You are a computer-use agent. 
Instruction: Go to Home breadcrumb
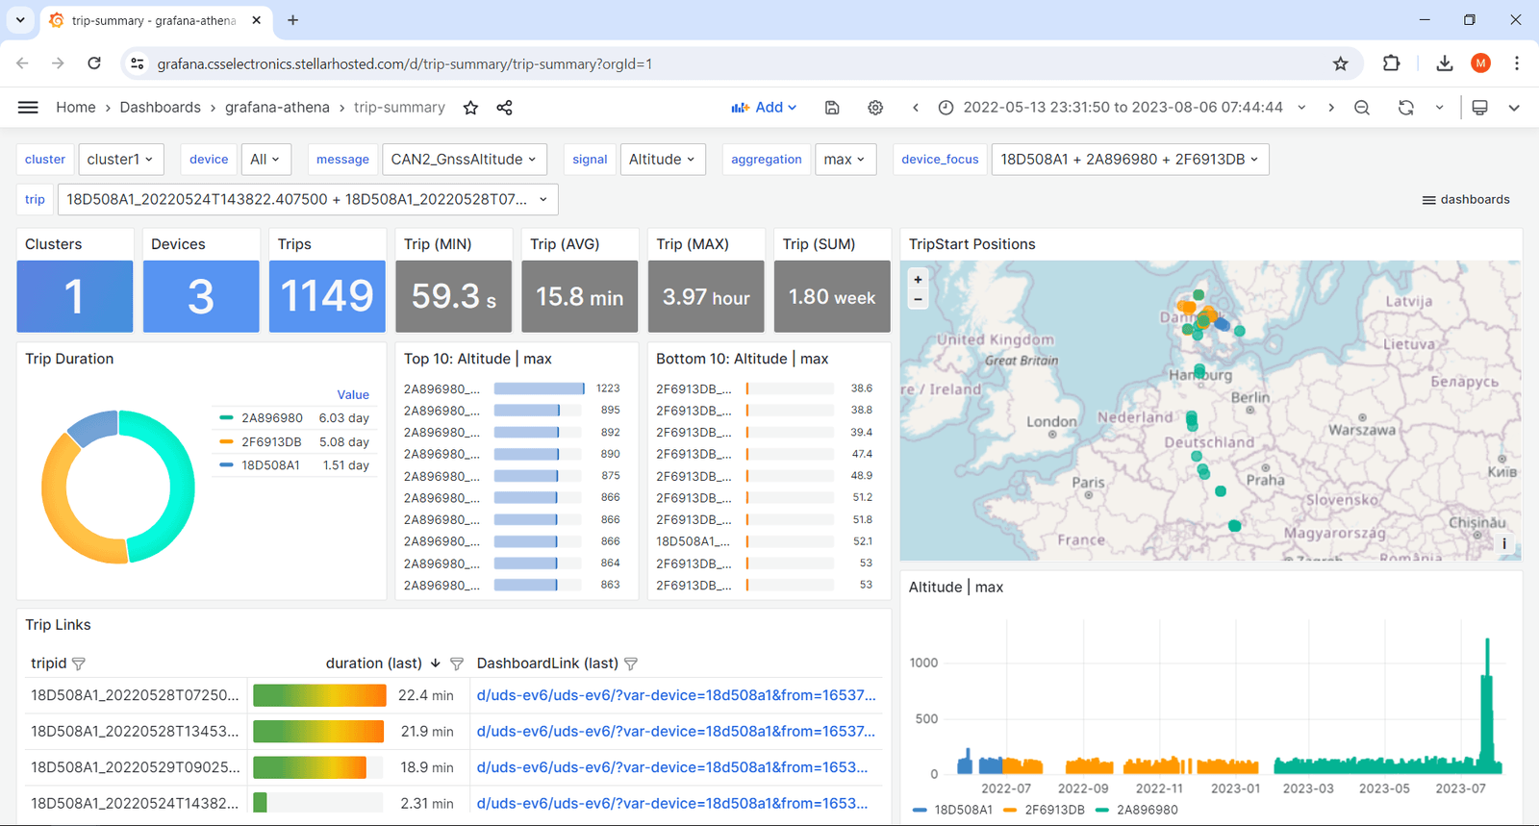click(75, 108)
